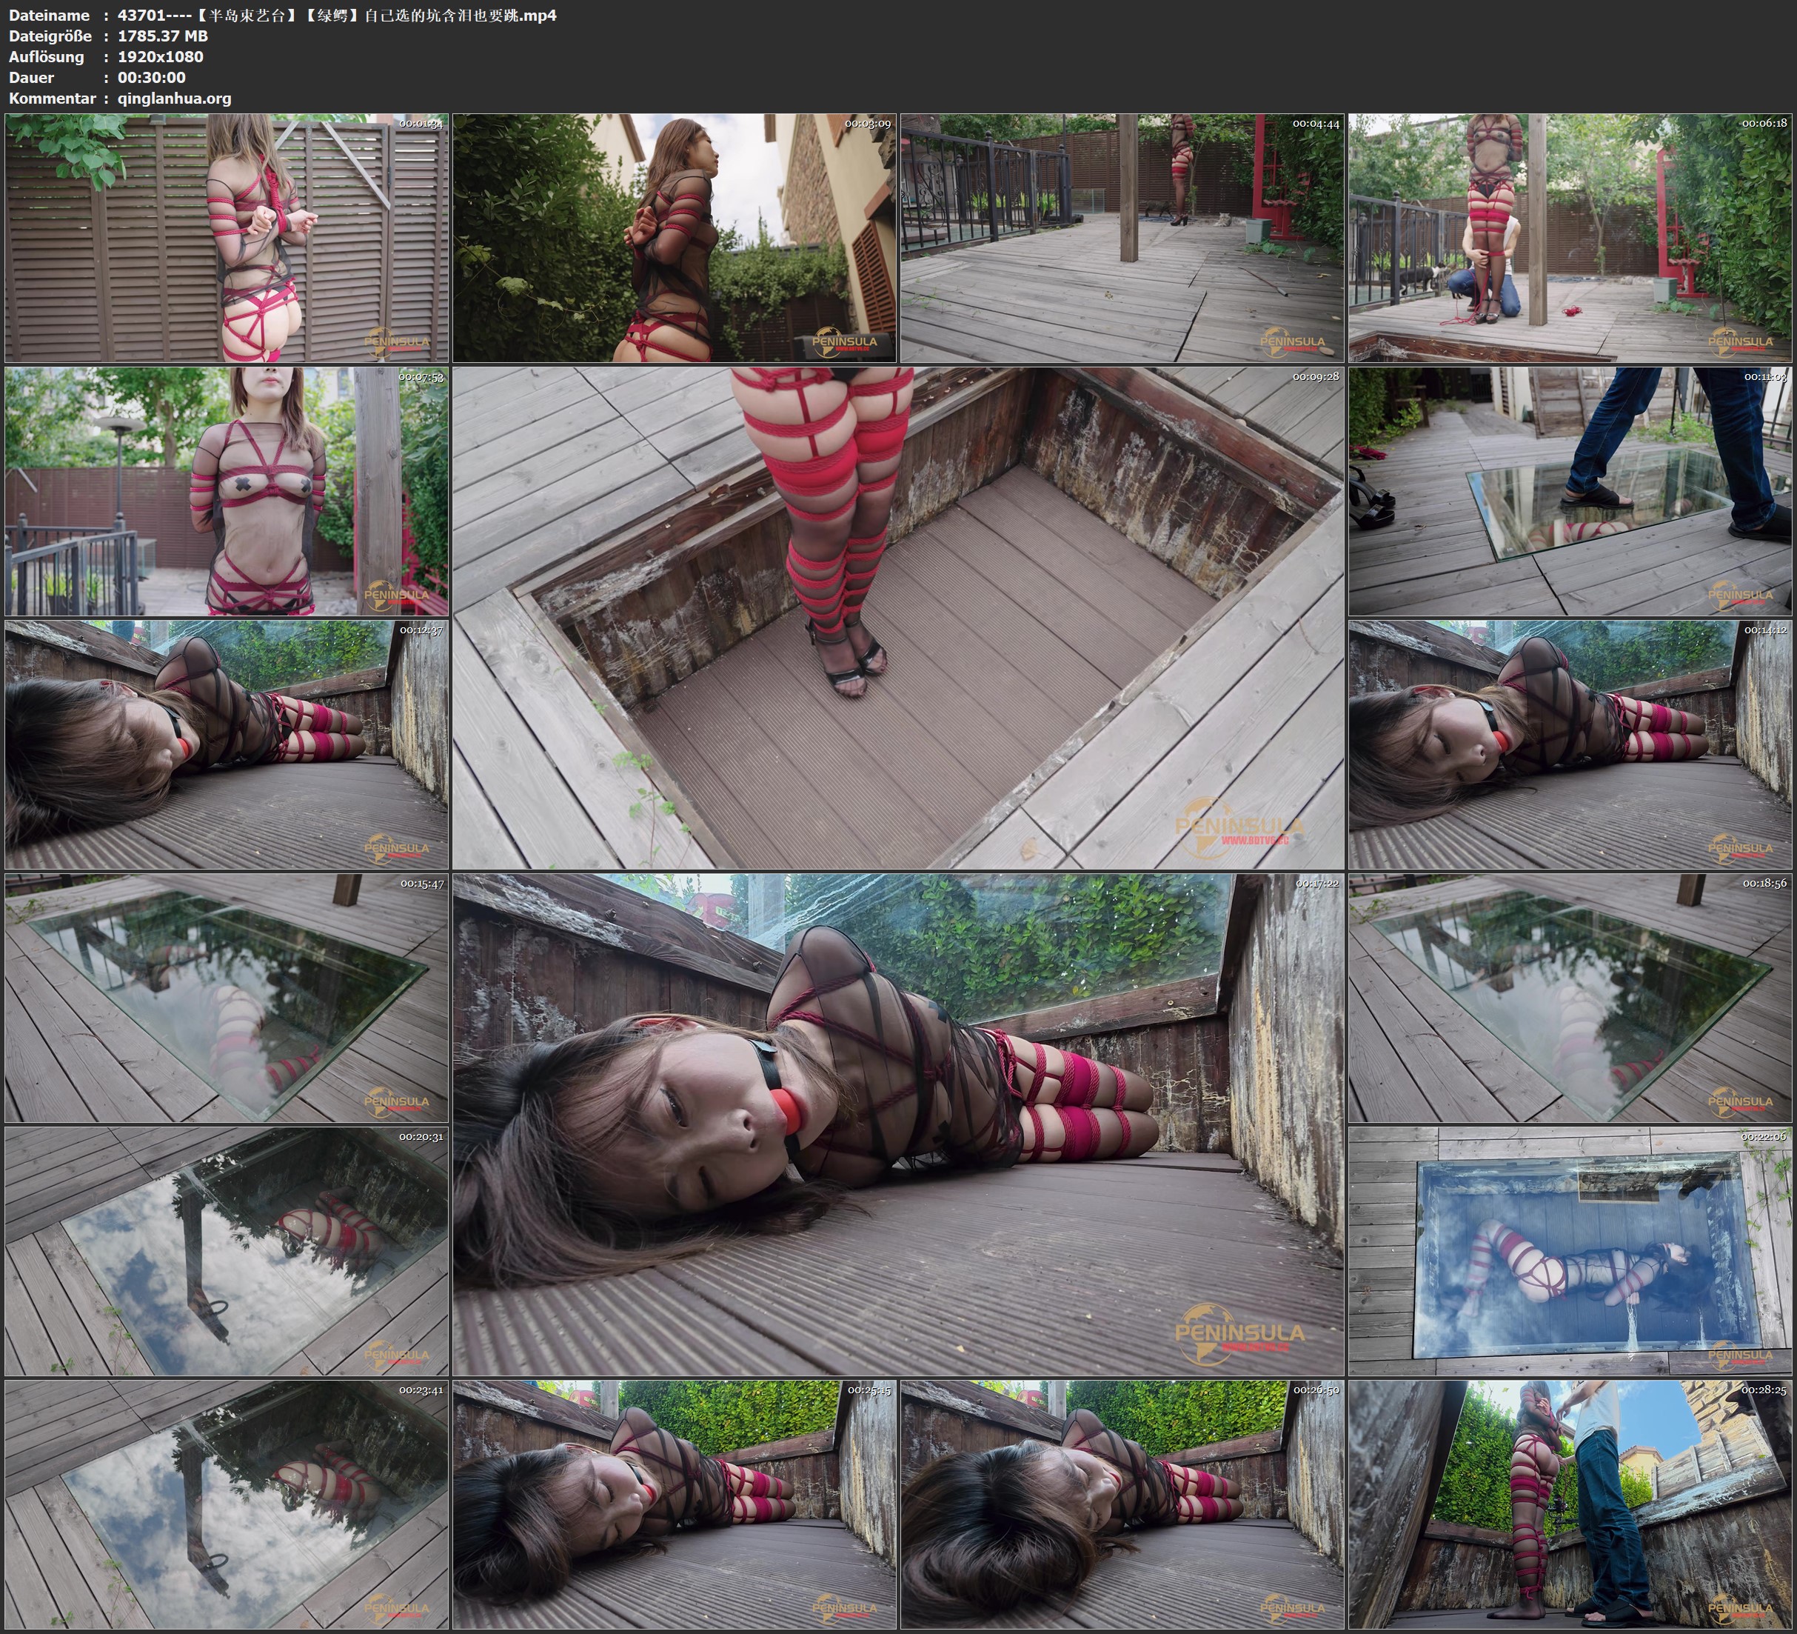The height and width of the screenshot is (1634, 1797).
Task: Open the glass-panel frame timestamped 00:15:47
Action: 227,998
